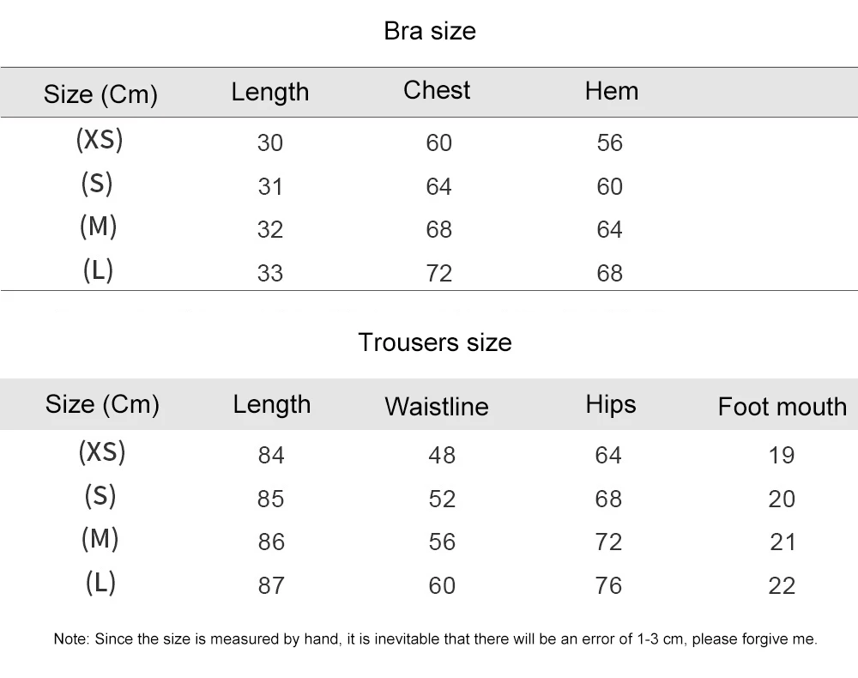Click the Waistline column header
Image resolution: width=858 pixels, height=678 pixels.
(x=436, y=406)
